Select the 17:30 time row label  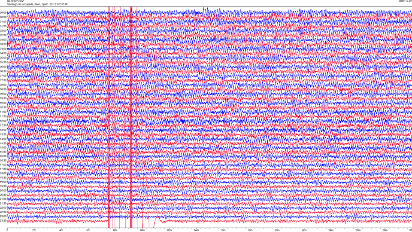[x=3, y=169]
